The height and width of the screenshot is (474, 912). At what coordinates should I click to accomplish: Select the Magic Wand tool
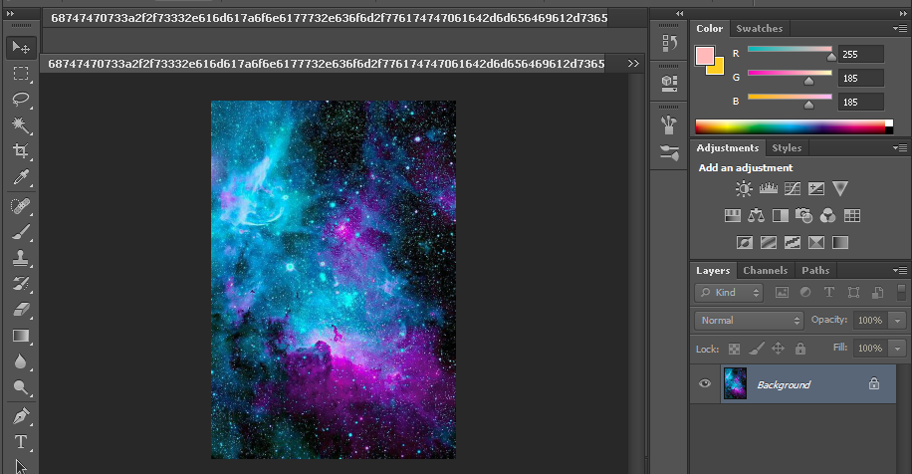point(20,124)
